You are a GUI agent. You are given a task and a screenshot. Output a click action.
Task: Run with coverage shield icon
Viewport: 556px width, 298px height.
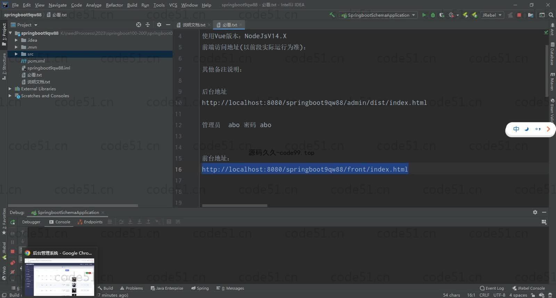pyautogui.click(x=442, y=15)
